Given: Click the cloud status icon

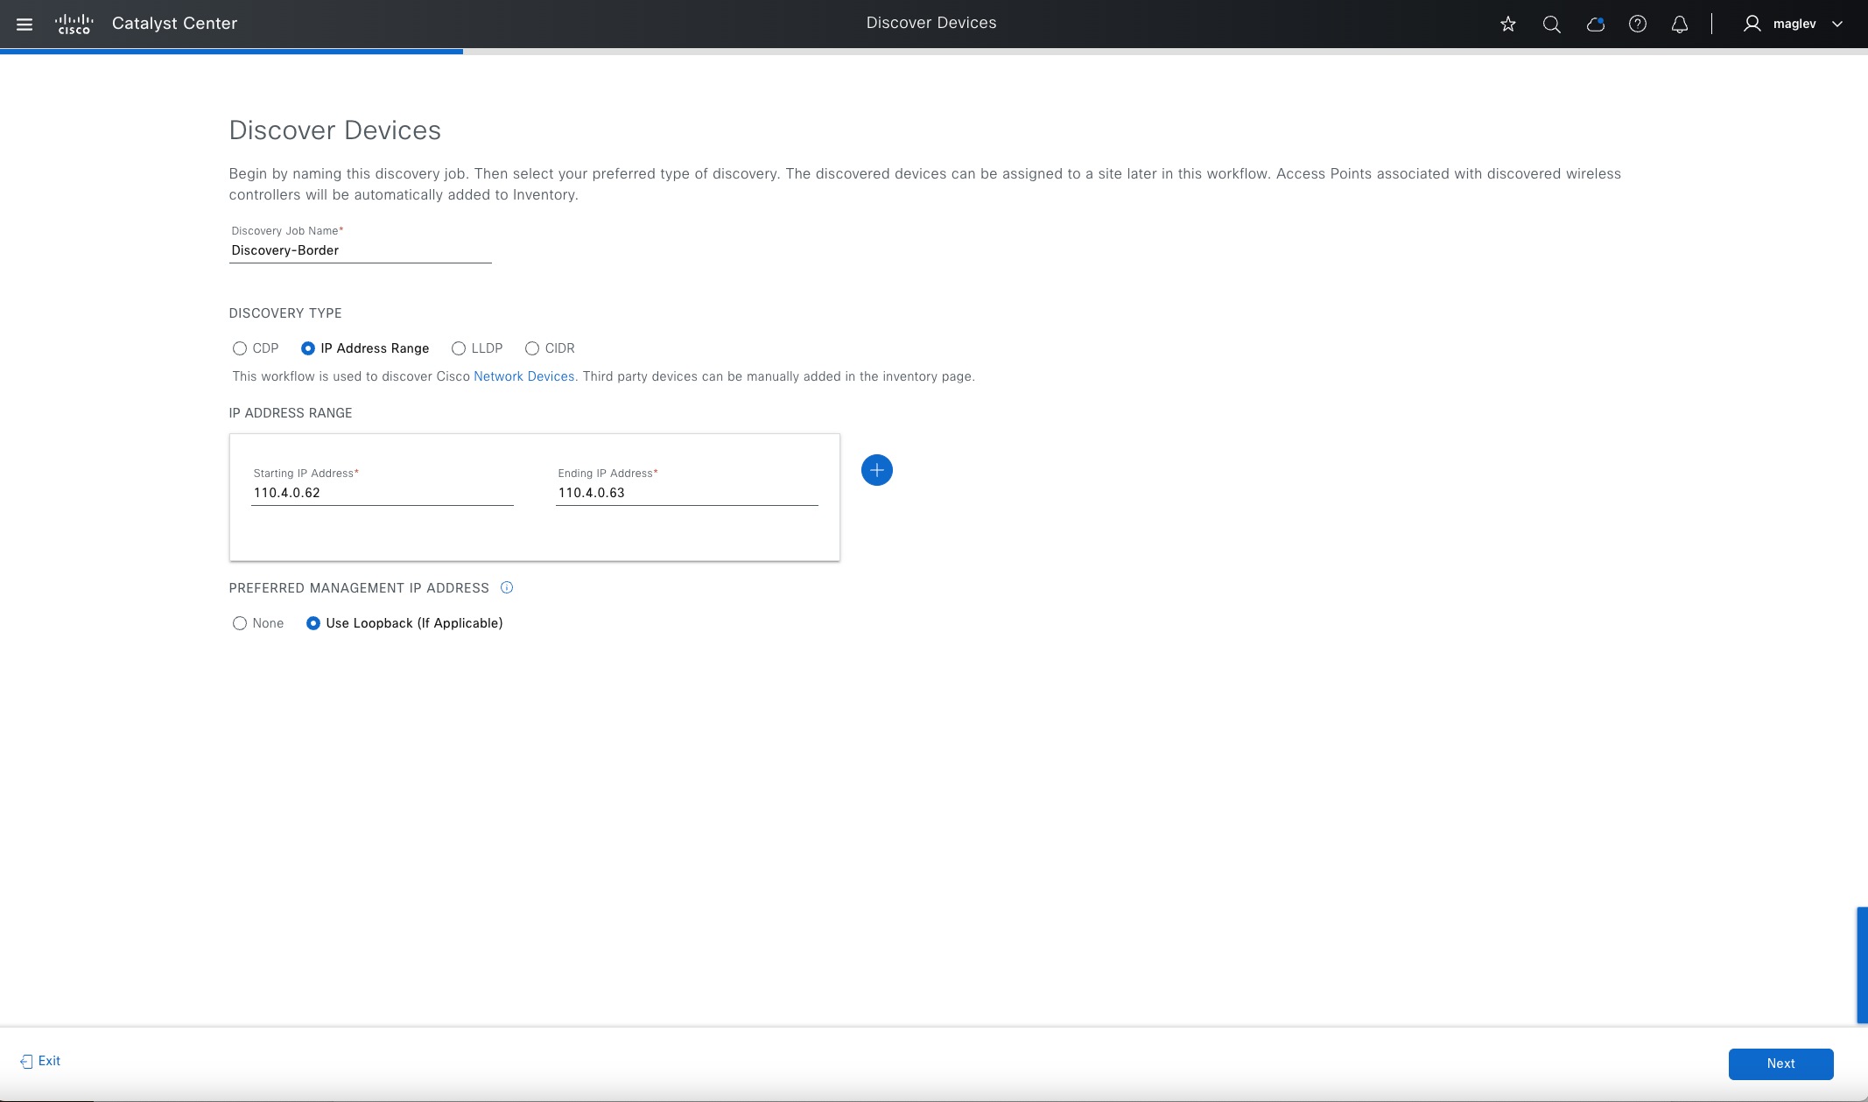Looking at the screenshot, I should pyautogui.click(x=1595, y=24).
